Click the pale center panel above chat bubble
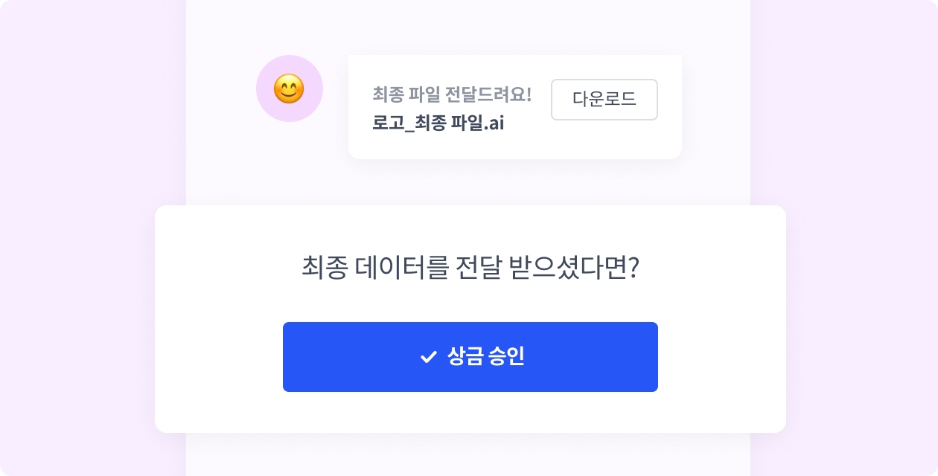The height and width of the screenshot is (476, 938). pyautogui.click(x=469, y=26)
